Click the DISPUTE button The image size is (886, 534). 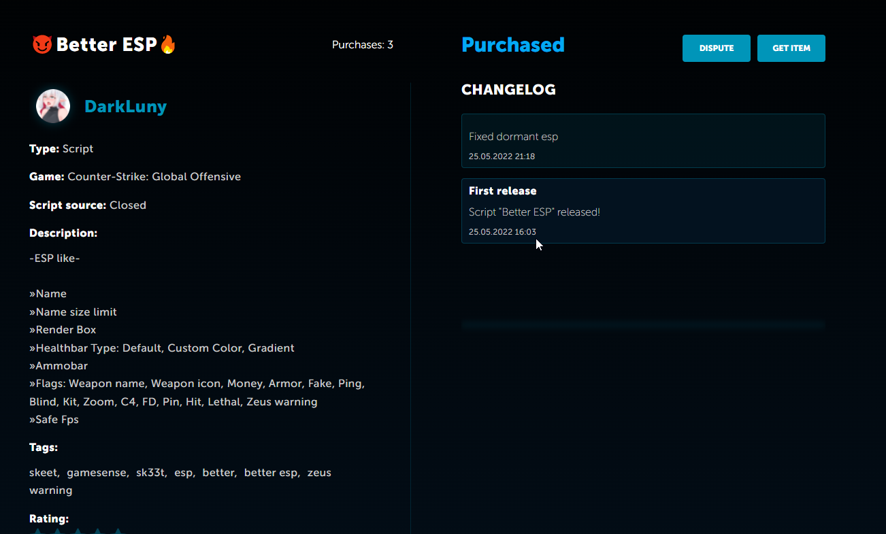[x=717, y=48]
